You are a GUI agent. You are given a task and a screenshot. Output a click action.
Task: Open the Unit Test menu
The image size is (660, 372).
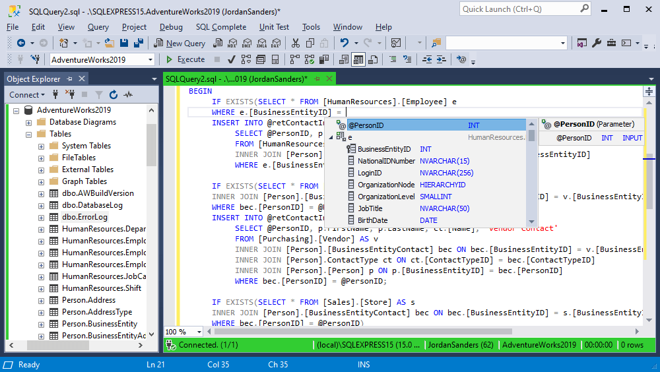pos(274,27)
